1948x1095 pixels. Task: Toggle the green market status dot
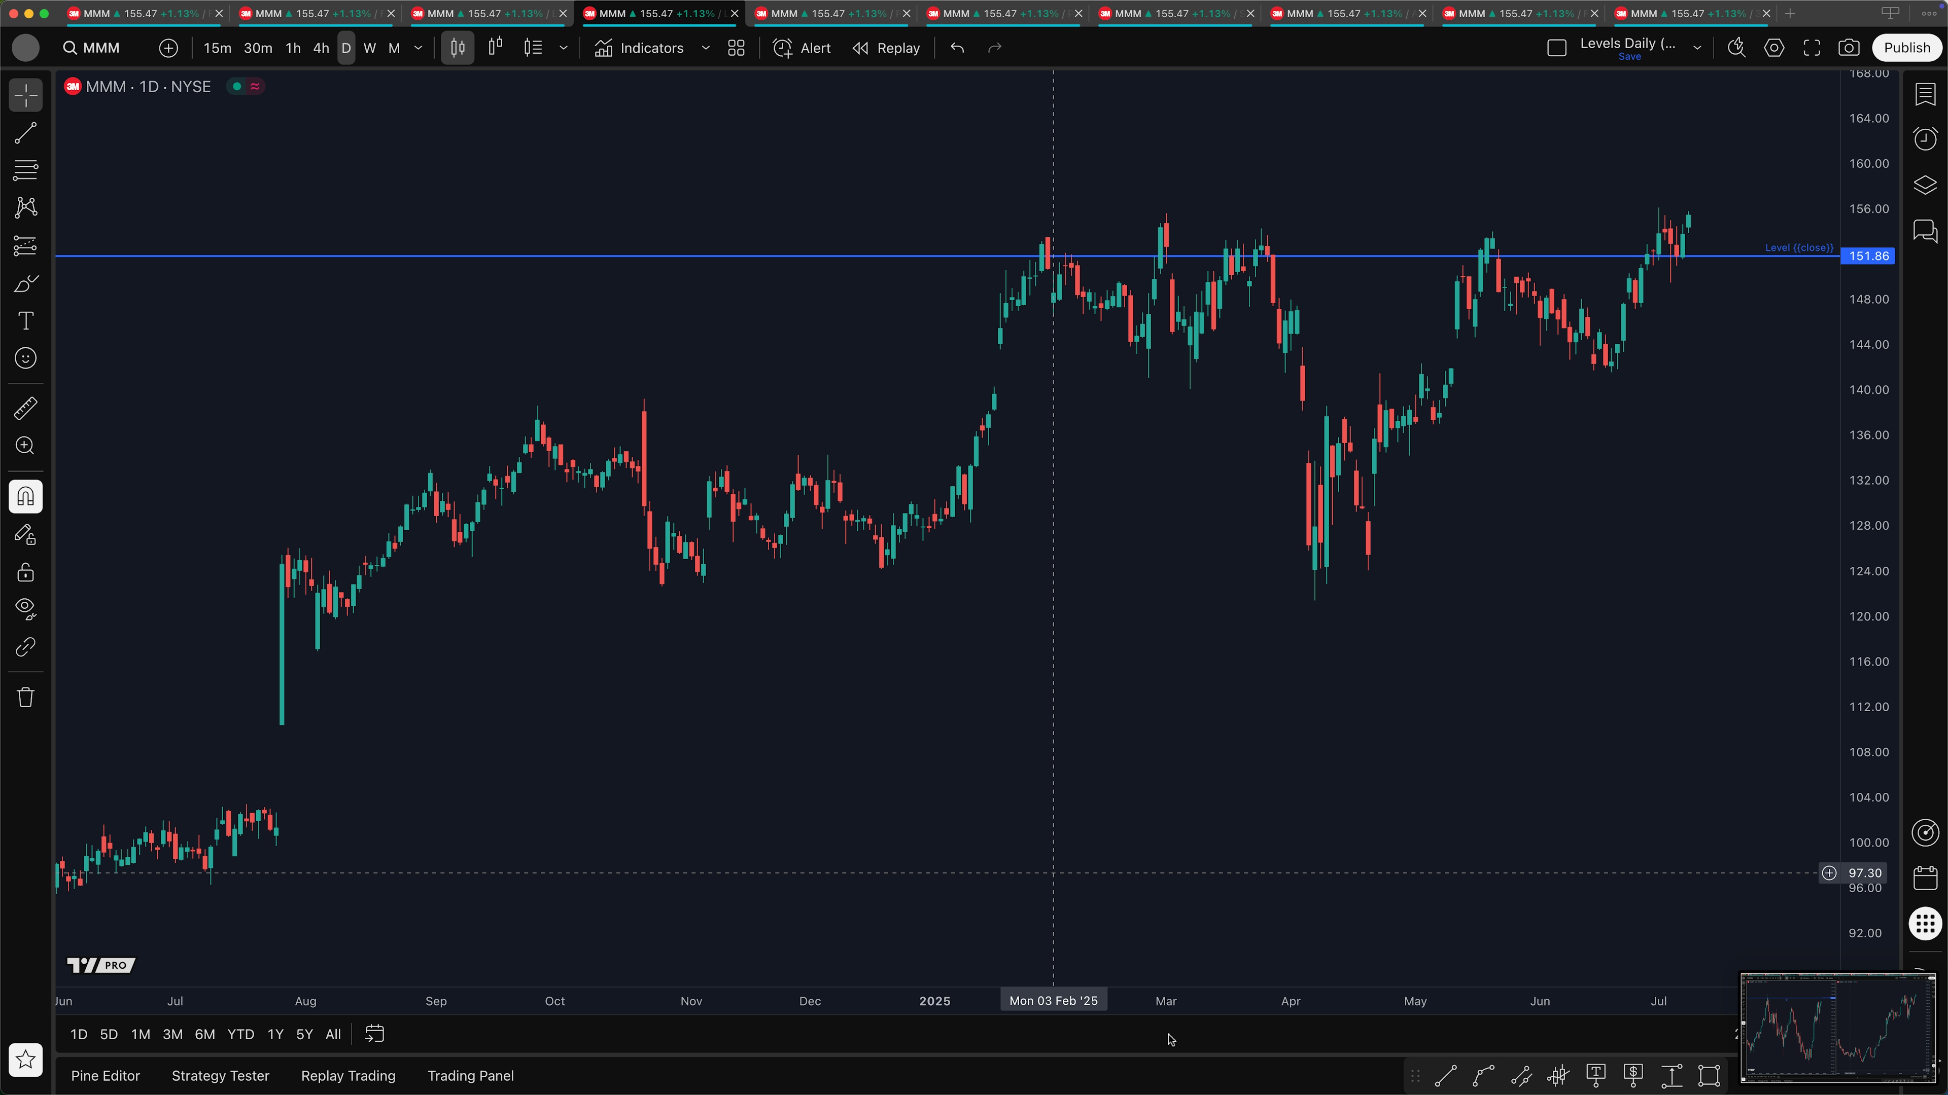click(x=237, y=86)
